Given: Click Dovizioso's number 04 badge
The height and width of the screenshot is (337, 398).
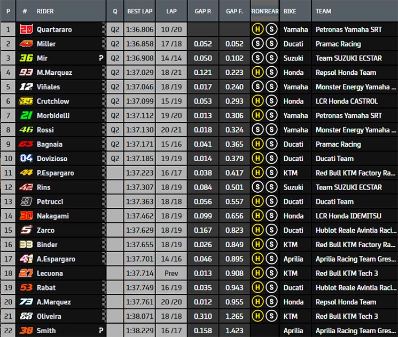Looking at the screenshot, I should pos(26,158).
